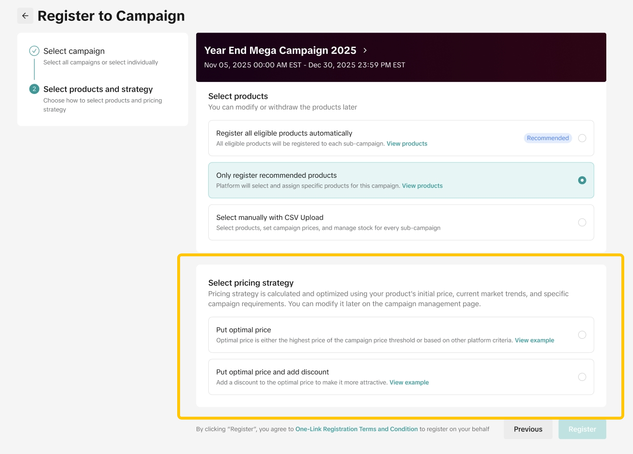Choose Put optimal price and add discount radio
The height and width of the screenshot is (454, 633).
pos(582,377)
